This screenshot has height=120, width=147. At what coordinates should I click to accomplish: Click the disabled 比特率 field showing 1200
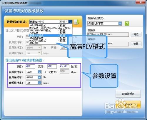click(65, 72)
